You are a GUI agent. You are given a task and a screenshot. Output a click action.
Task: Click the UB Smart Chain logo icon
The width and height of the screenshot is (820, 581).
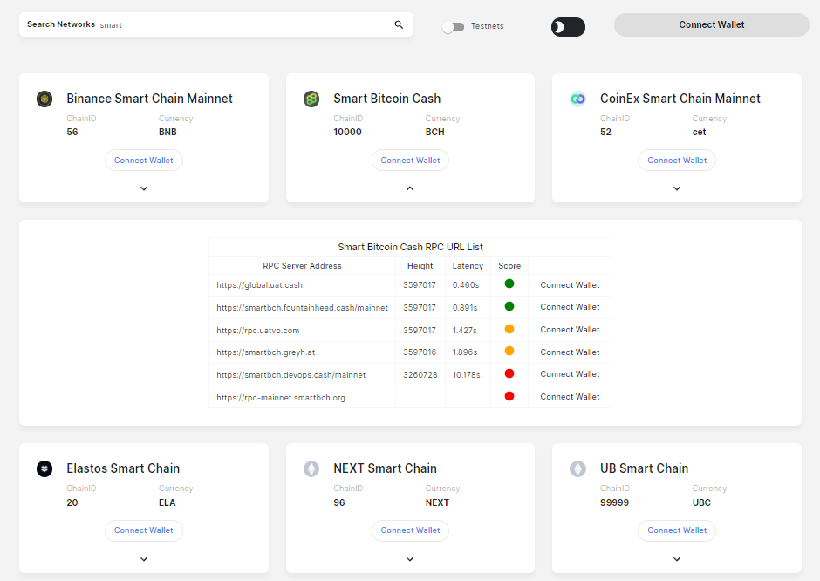point(577,468)
